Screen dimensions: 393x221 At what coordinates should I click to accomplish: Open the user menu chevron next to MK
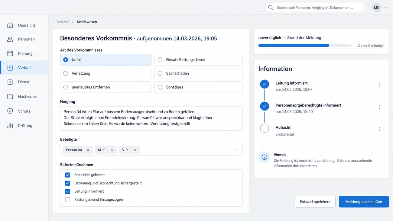tap(386, 8)
